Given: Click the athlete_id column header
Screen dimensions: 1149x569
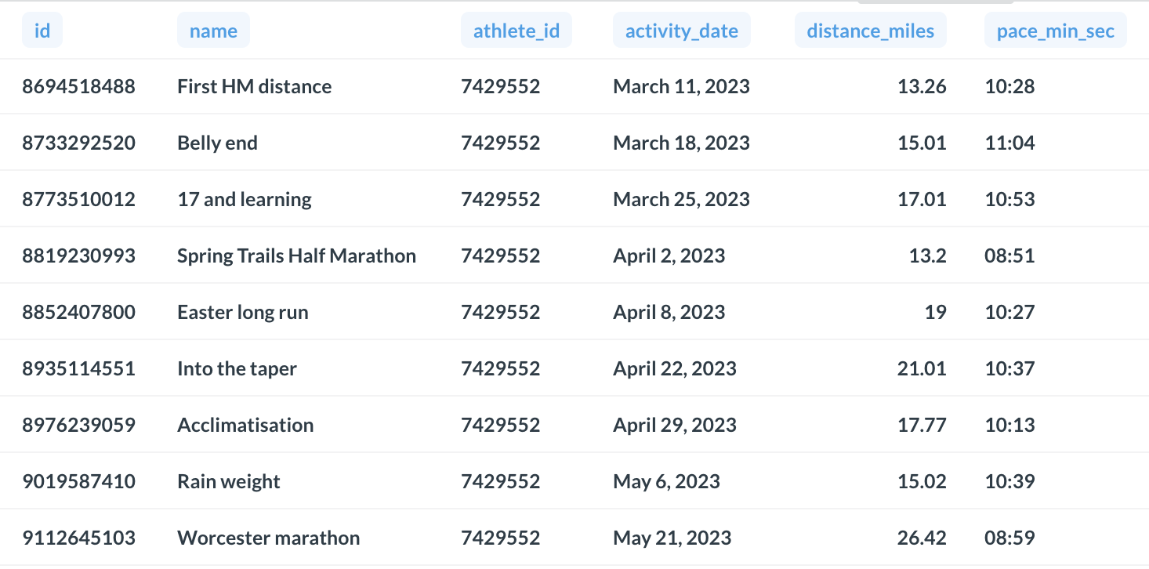Looking at the screenshot, I should pos(516,30).
